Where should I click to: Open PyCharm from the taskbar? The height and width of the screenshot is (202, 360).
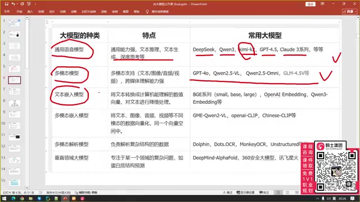tap(48, 199)
